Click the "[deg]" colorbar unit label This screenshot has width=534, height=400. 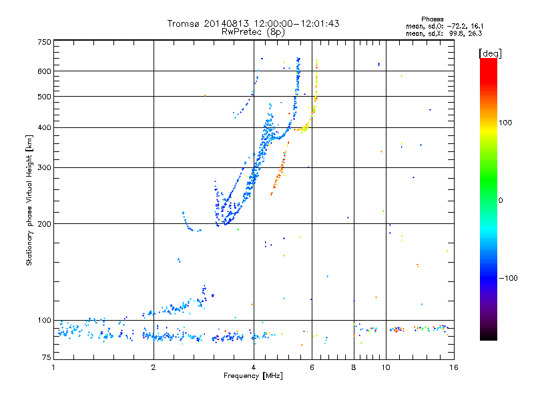pos(490,53)
